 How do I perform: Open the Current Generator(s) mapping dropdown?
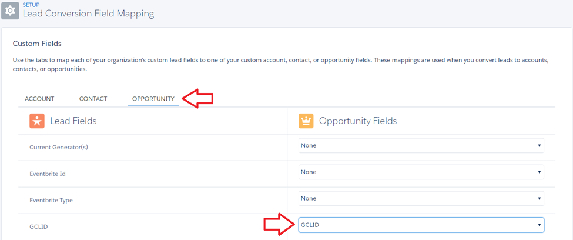[421, 145]
